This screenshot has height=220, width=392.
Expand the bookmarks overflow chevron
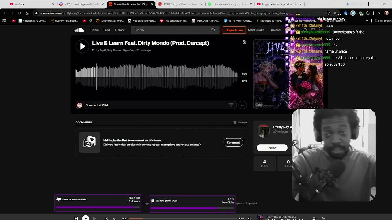tap(367, 21)
